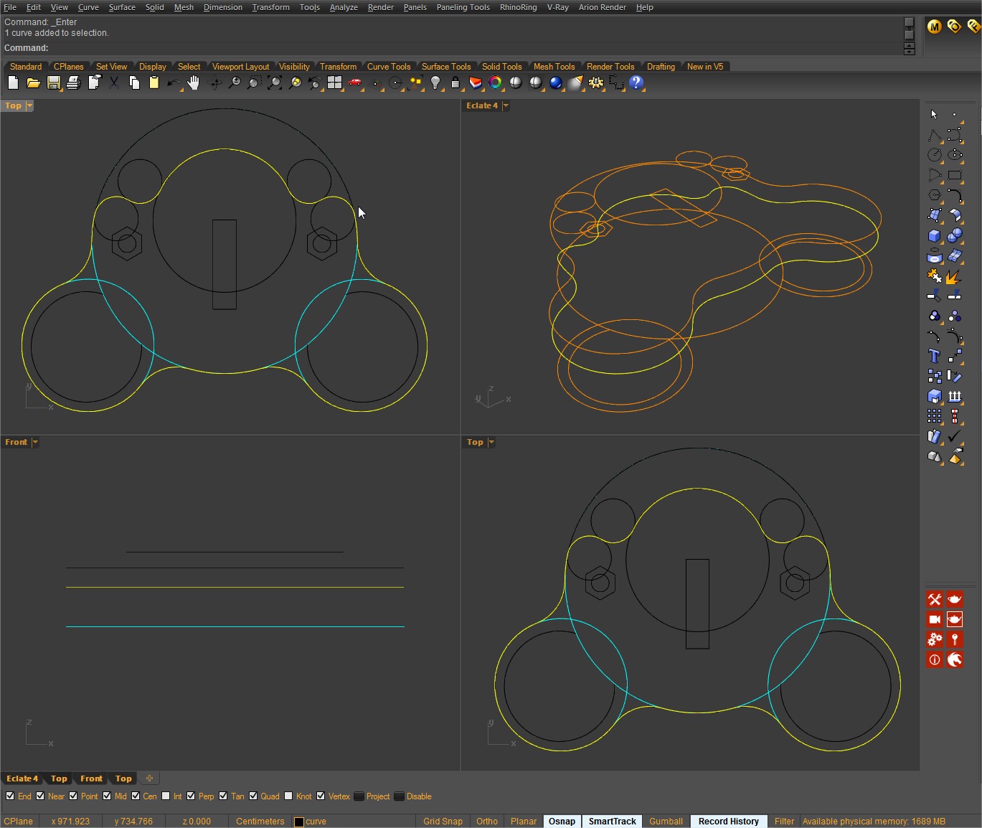Select the Polyline tool in sidebar
The height and width of the screenshot is (828, 982).
pos(934,135)
